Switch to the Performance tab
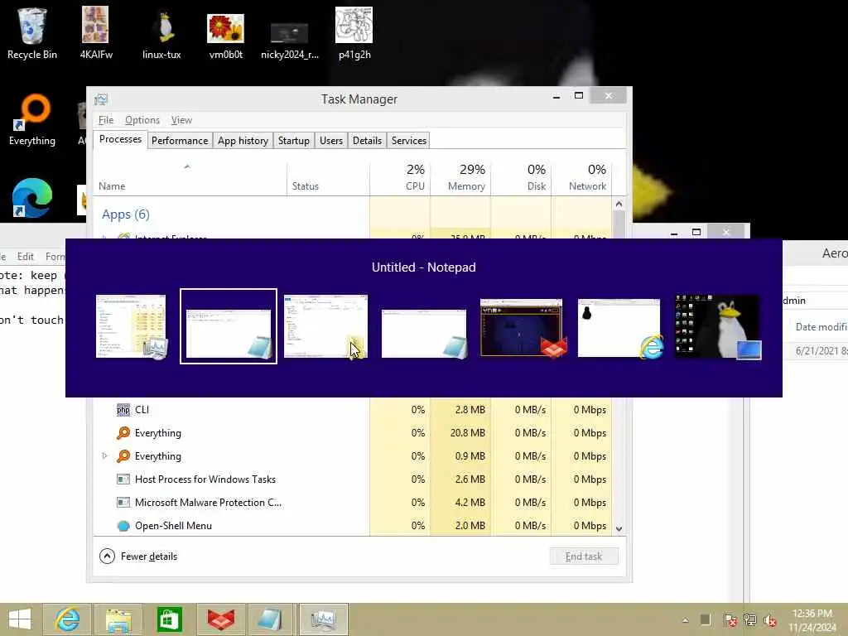Image resolution: width=848 pixels, height=636 pixels. click(180, 141)
